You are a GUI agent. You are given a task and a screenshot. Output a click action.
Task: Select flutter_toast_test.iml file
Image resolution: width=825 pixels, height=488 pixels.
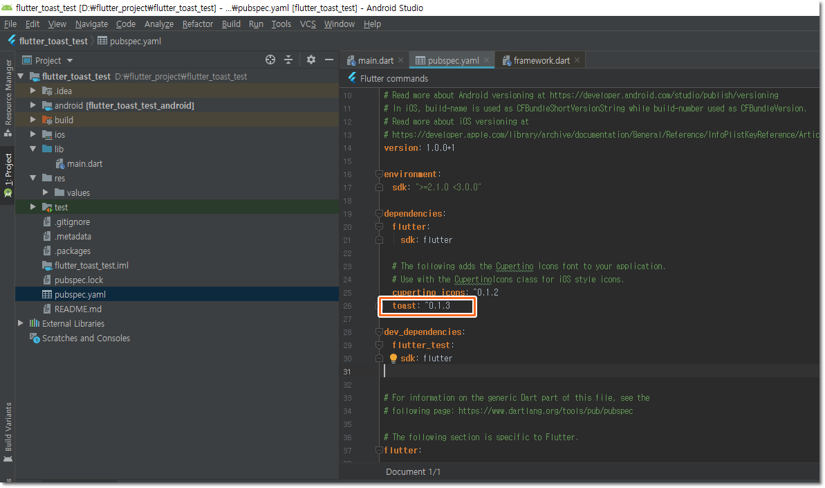(x=91, y=265)
